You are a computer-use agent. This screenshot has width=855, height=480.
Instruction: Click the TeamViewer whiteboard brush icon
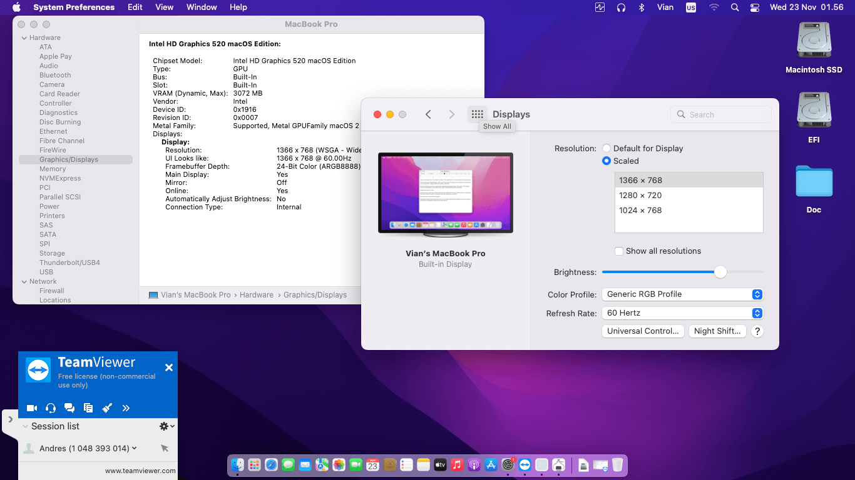[x=107, y=408]
